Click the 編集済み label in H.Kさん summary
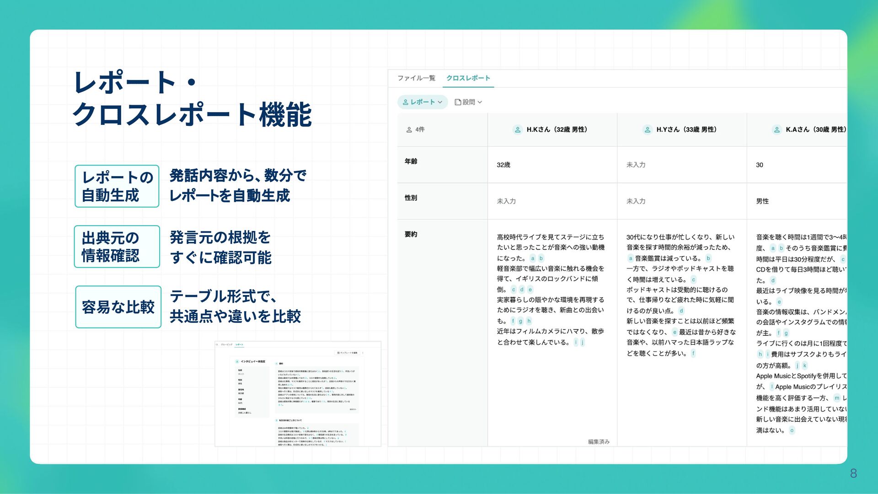The width and height of the screenshot is (878, 494). (x=599, y=442)
